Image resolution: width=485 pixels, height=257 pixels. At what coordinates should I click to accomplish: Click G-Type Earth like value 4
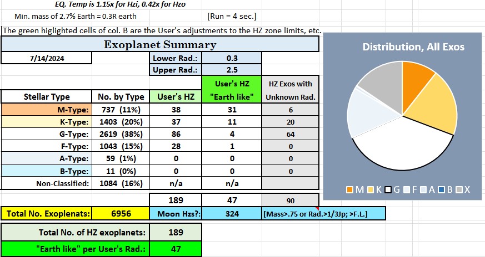(x=232, y=134)
